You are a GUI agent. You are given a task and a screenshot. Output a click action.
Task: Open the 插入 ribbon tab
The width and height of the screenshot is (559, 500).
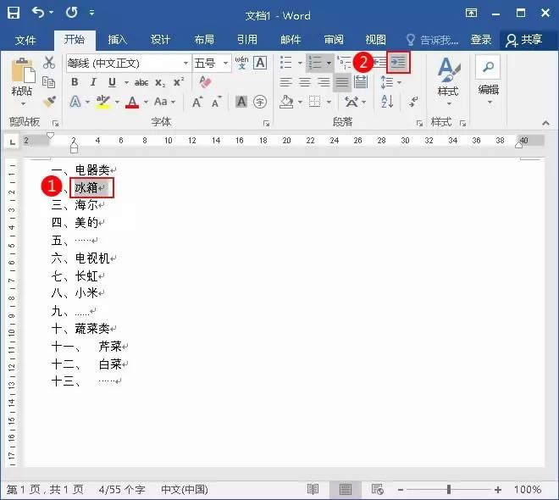click(x=118, y=40)
